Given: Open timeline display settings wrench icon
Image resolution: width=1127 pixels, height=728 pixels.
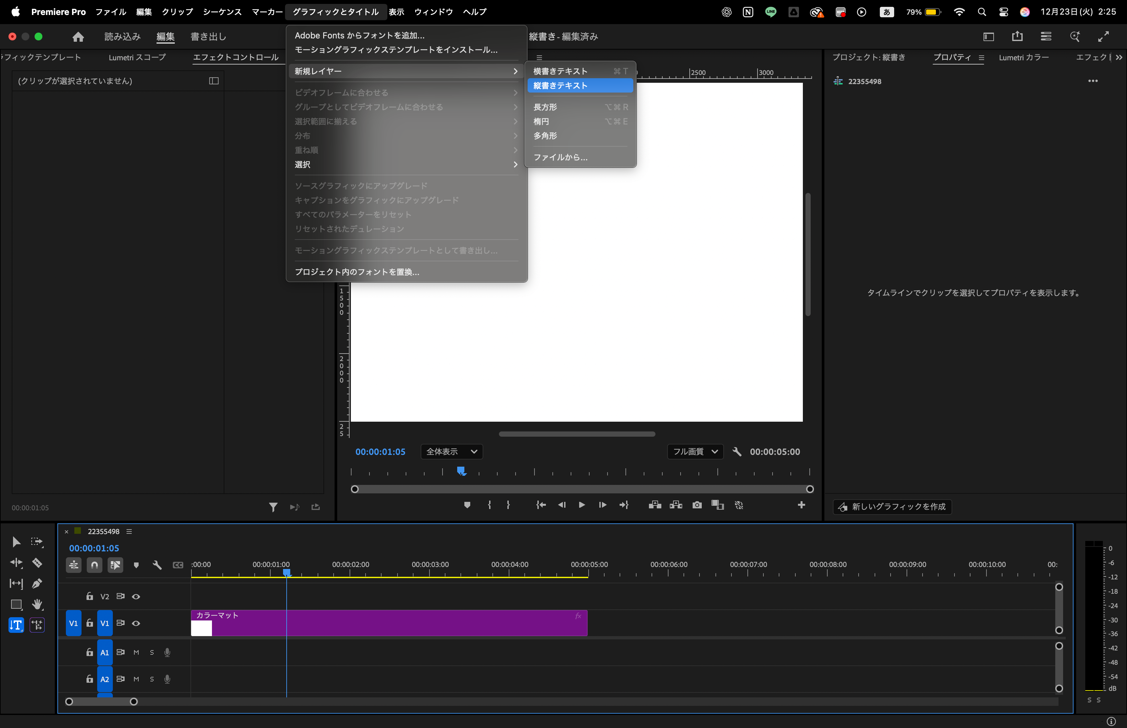Looking at the screenshot, I should [x=157, y=565].
